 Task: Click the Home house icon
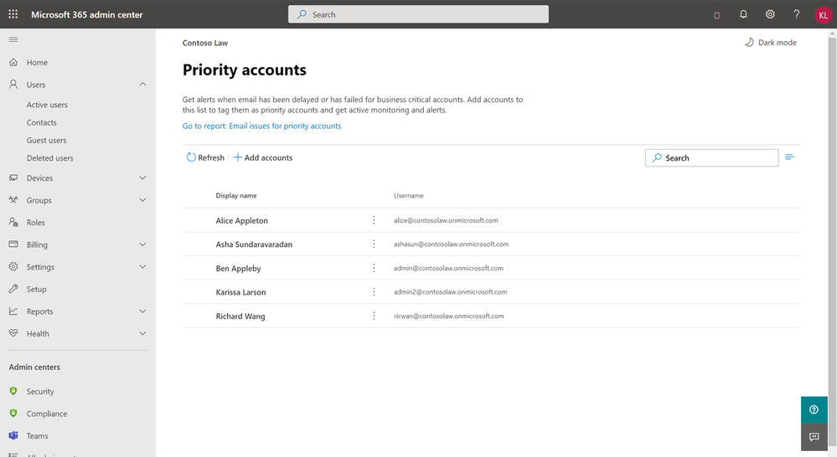tap(13, 63)
